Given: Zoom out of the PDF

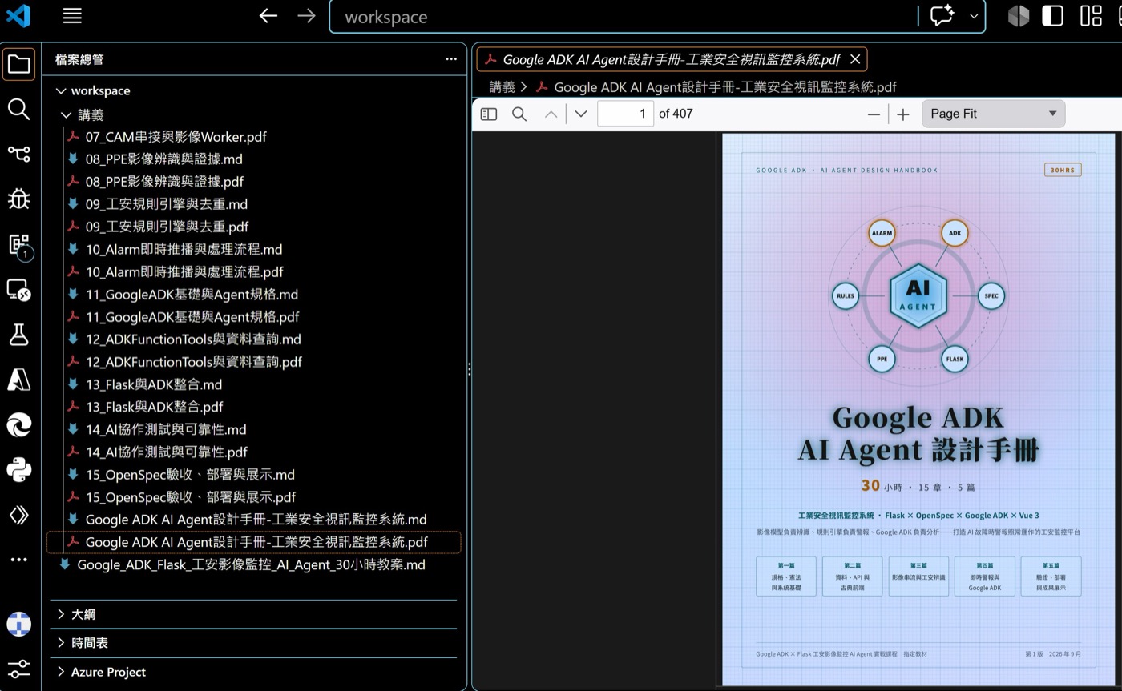Looking at the screenshot, I should [x=874, y=114].
